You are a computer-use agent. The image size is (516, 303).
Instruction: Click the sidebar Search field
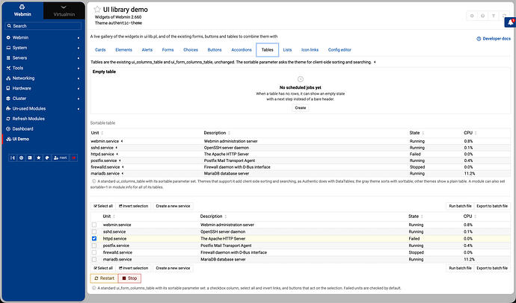(43, 26)
